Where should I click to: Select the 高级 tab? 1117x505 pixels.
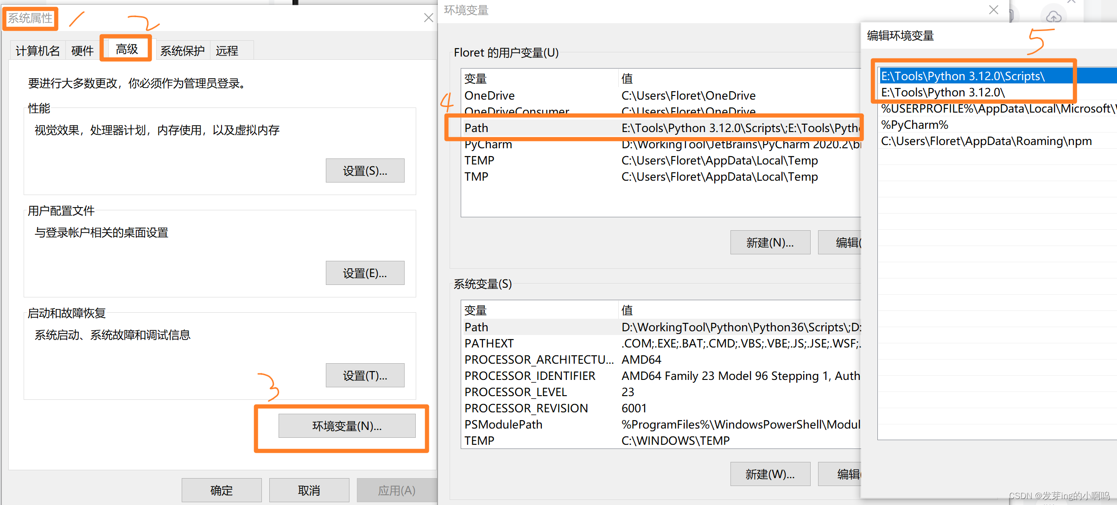point(127,49)
